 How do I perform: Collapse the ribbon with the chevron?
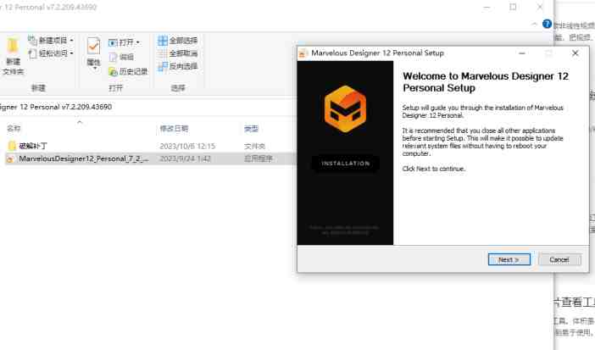pyautogui.click(x=535, y=25)
